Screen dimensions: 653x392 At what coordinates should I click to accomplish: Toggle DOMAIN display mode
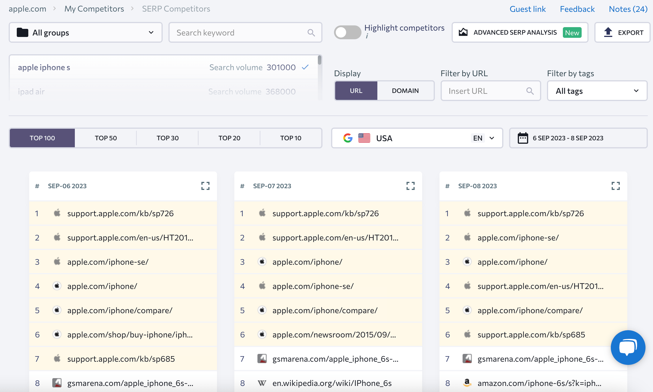click(405, 91)
